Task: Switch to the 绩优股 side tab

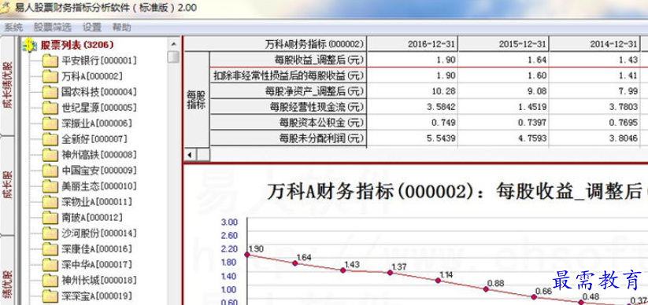Action: coord(7,271)
